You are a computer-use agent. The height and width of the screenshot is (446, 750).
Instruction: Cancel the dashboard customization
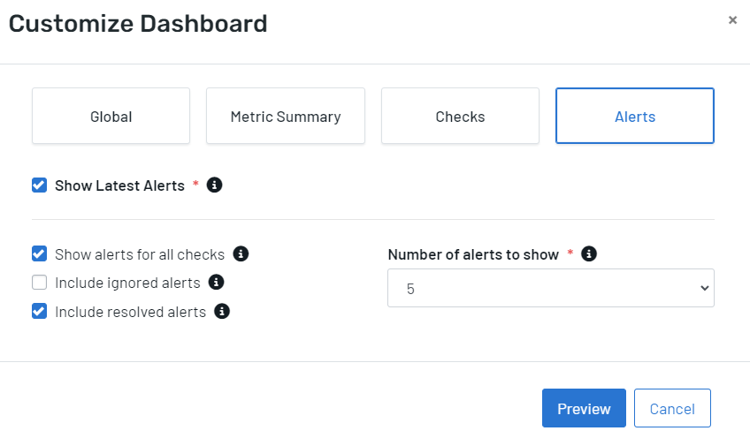click(672, 408)
